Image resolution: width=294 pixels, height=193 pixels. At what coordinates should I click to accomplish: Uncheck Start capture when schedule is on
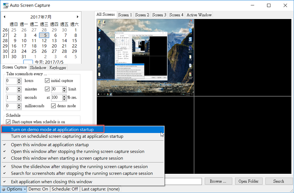(8, 122)
